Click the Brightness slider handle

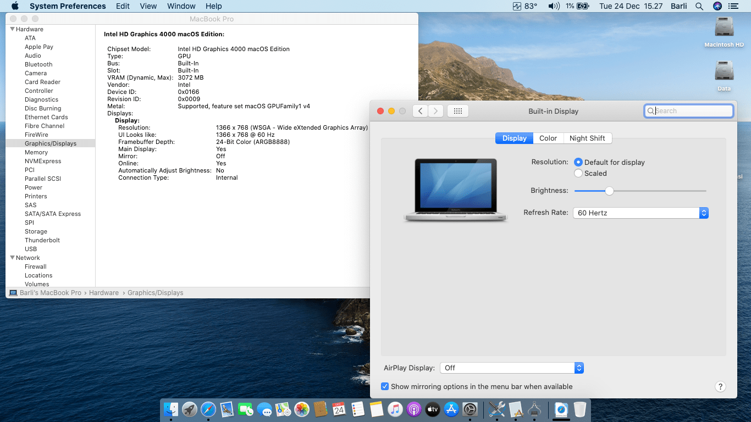609,191
